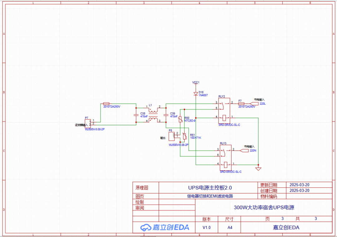The image size is (337, 237).
Task: Click the 页 page-number label
Action: click(x=267, y=219)
